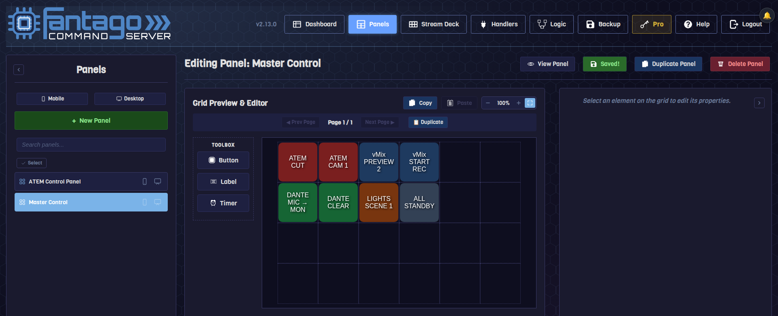Screen dimensions: 778x316
Task: Create a New Panel
Action: [91, 121]
